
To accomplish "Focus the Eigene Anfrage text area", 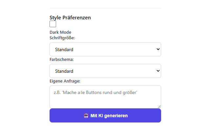I will [x=105, y=97].
